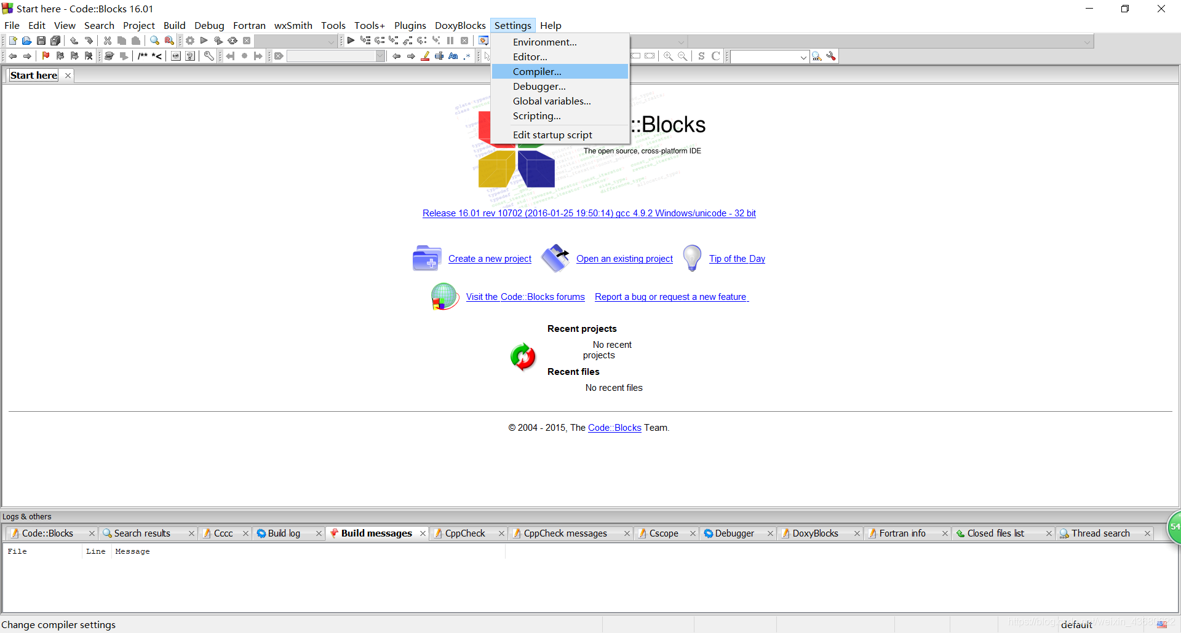Click the Build gear icon
1181x633 pixels.
pyautogui.click(x=190, y=41)
